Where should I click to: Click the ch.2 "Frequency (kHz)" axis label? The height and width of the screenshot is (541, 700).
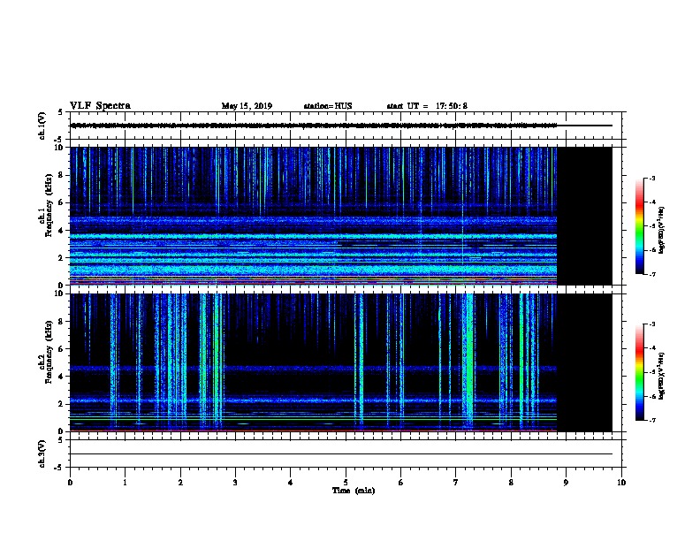(x=49, y=352)
